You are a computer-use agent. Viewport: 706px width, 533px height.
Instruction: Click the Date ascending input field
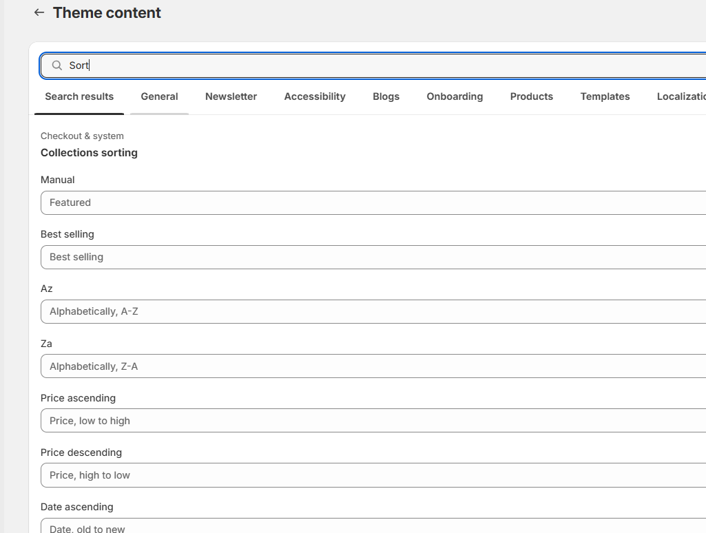[x=372, y=527]
